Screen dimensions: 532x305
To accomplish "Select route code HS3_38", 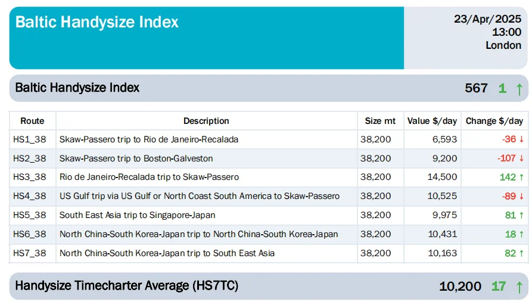I will (30, 177).
